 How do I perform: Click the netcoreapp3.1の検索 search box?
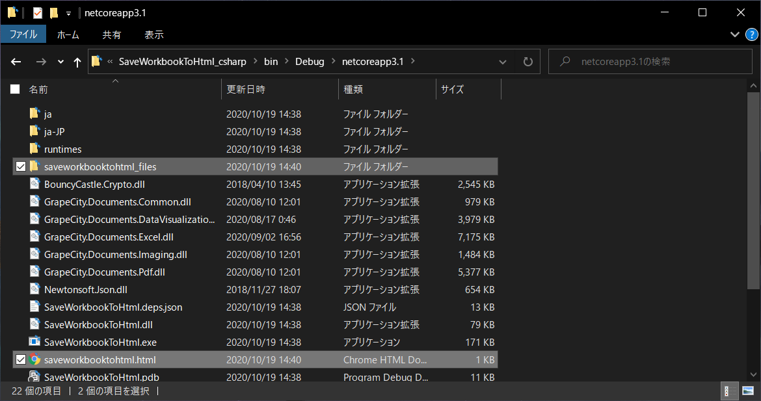[650, 62]
